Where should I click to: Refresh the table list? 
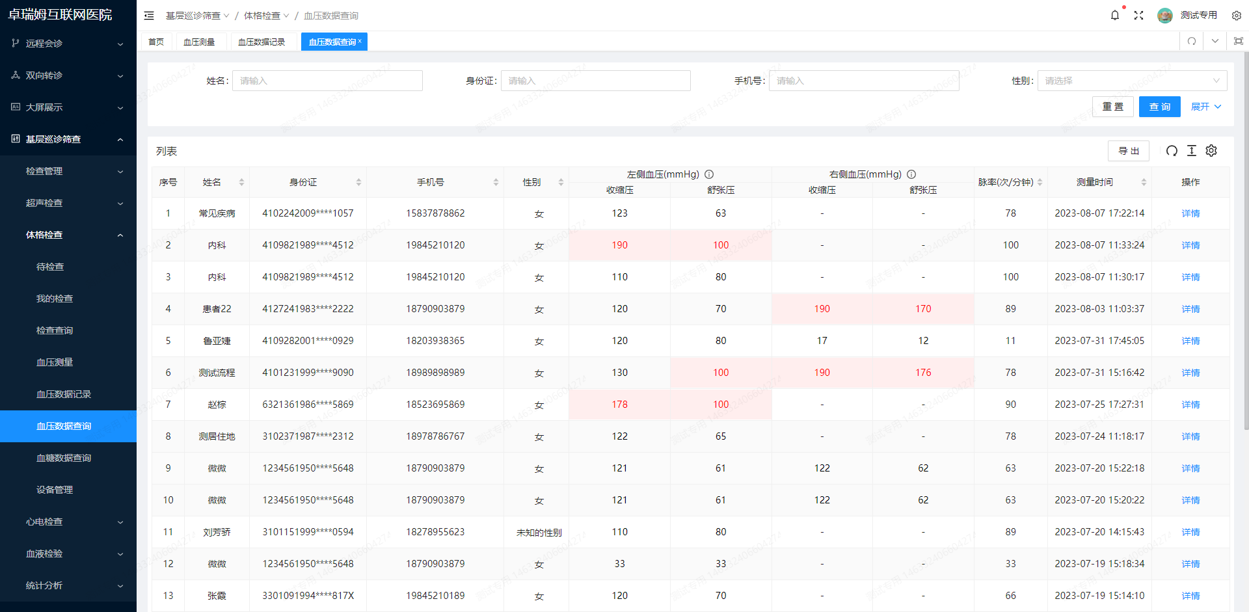click(1172, 151)
